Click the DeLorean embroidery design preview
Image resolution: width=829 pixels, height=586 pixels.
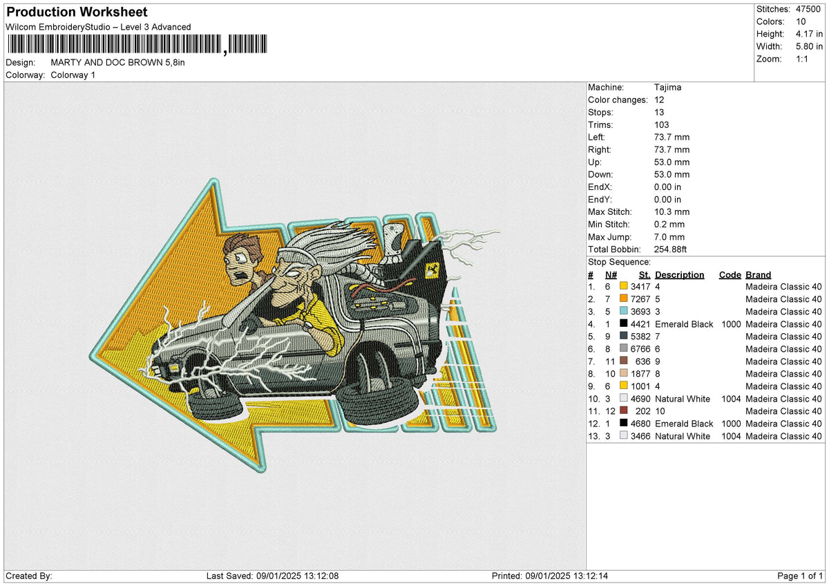tap(296, 326)
